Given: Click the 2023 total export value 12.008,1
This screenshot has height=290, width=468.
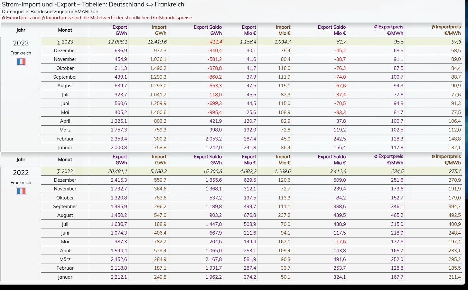Looking at the screenshot, I should click(117, 42).
